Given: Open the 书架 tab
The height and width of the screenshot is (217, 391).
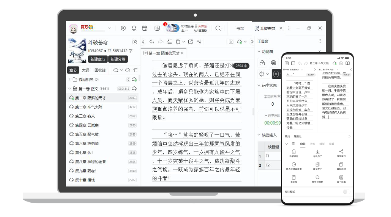Looking at the screenshot, I should pyautogui.click(x=240, y=28).
